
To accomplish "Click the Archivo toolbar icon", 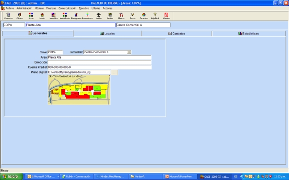I will [110, 16].
